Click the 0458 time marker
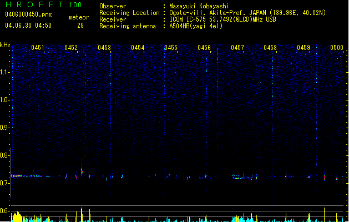The image size is (349, 222). point(270,48)
